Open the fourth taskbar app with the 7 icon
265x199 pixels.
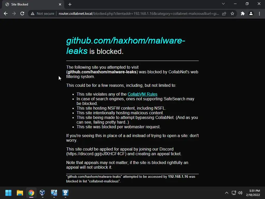pos(54,193)
